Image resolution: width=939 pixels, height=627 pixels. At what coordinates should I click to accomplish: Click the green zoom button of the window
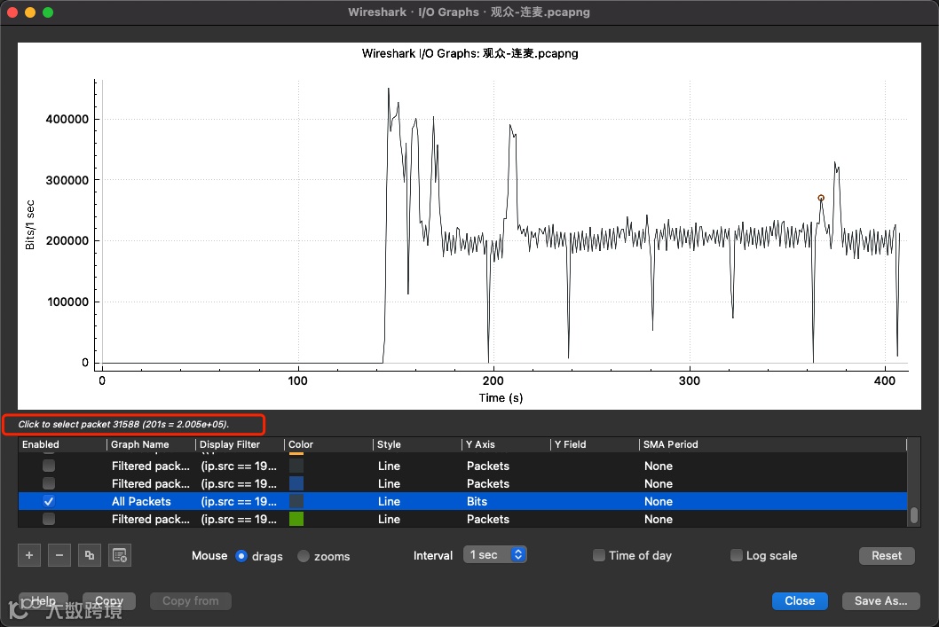[49, 12]
